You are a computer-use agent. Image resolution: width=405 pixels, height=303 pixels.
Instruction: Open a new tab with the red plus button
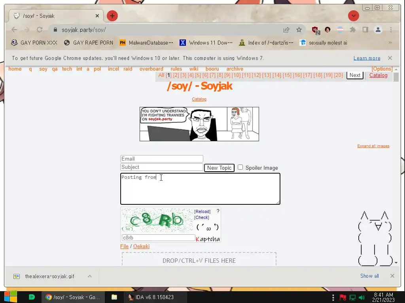pos(112,16)
